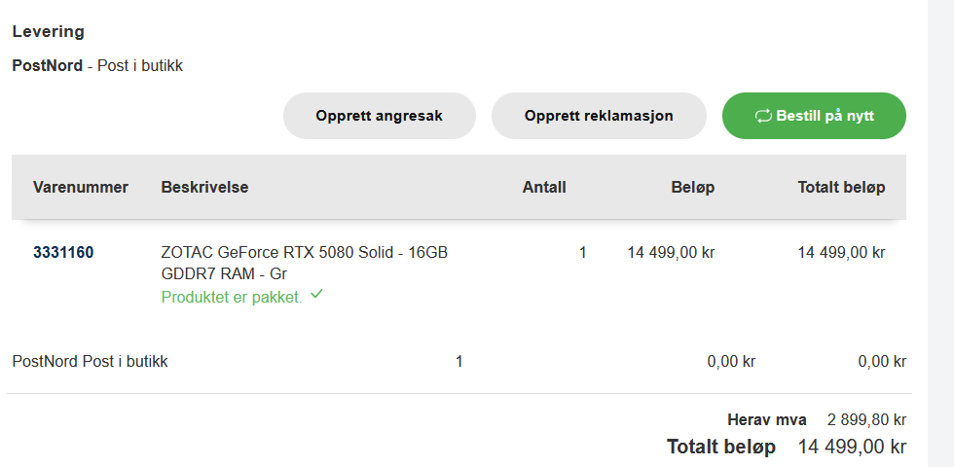Click the reorder arrows icon on green button

[763, 116]
